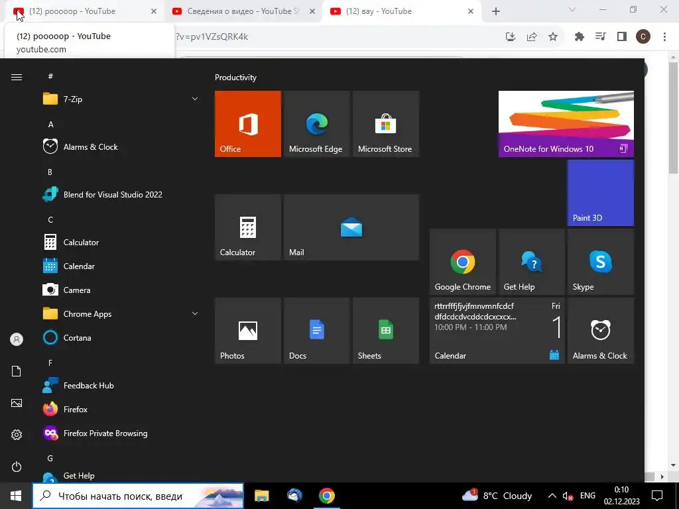Image resolution: width=679 pixels, height=509 pixels.
Task: Open Chrome extensions puzzle icon
Action: pos(580,37)
